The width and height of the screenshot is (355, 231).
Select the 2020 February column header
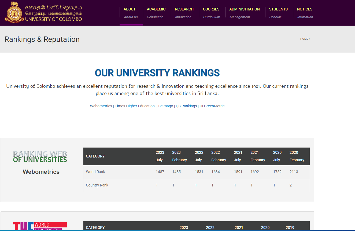297,156
